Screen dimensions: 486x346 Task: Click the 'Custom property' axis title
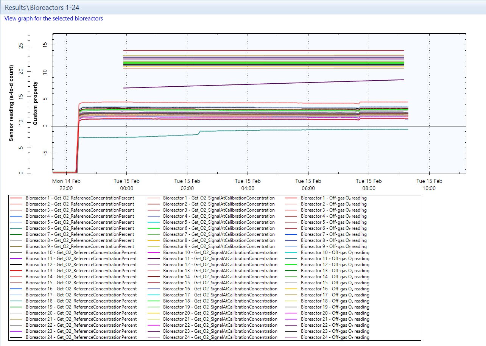tap(35, 103)
